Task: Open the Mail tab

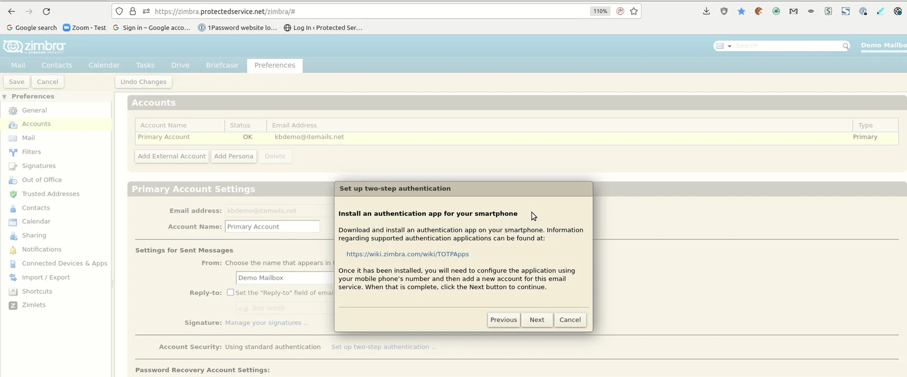Action: [x=18, y=65]
